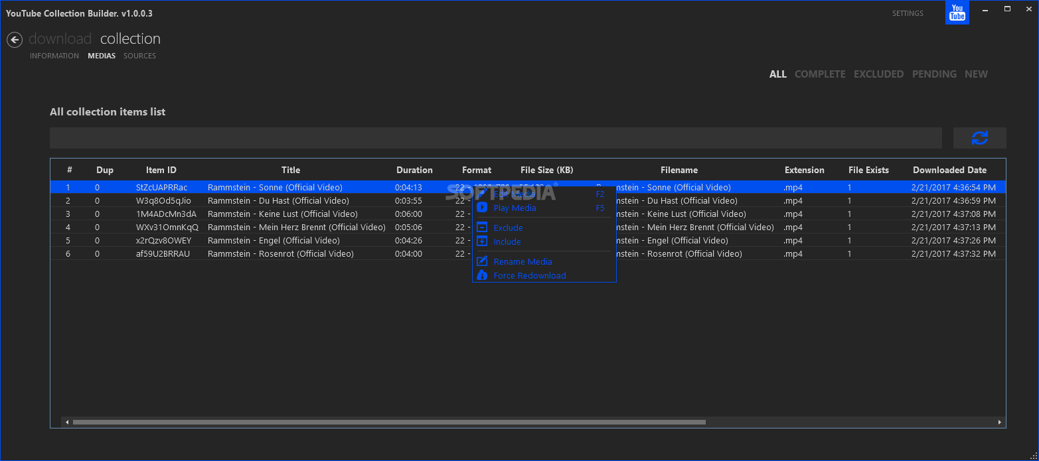Click the horizontal scrollbar left arrow
The height and width of the screenshot is (461, 1039).
pyautogui.click(x=66, y=422)
